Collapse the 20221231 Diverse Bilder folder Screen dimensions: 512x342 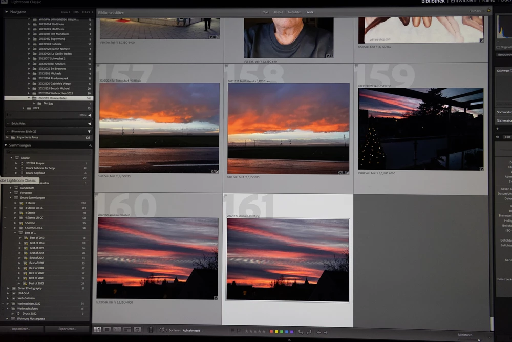pos(29,98)
